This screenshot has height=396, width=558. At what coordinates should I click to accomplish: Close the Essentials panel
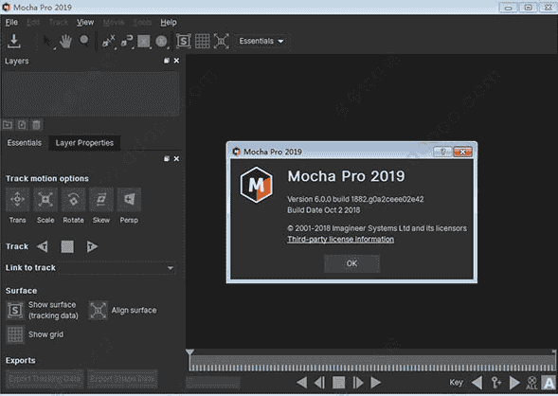point(176,159)
